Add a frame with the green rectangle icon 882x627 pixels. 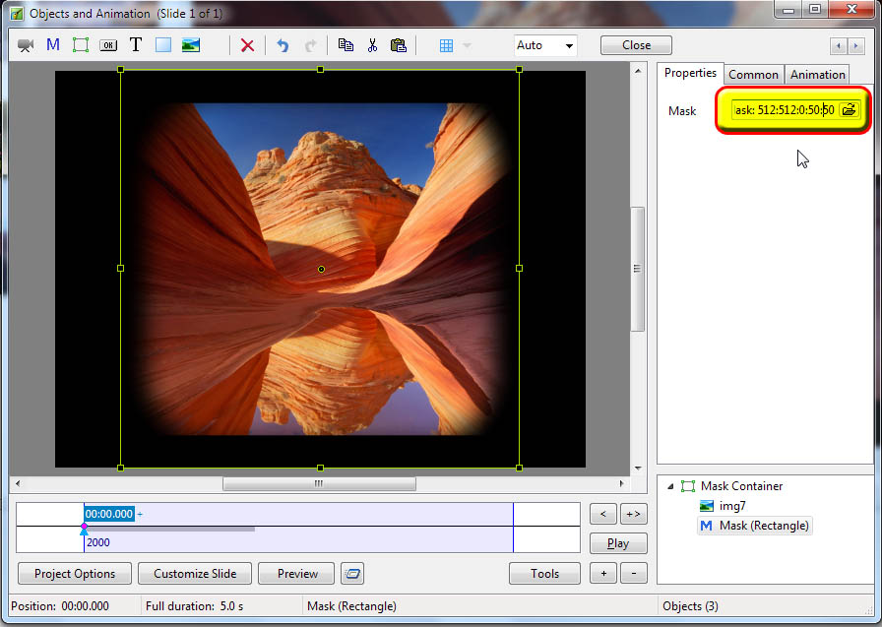tap(81, 45)
